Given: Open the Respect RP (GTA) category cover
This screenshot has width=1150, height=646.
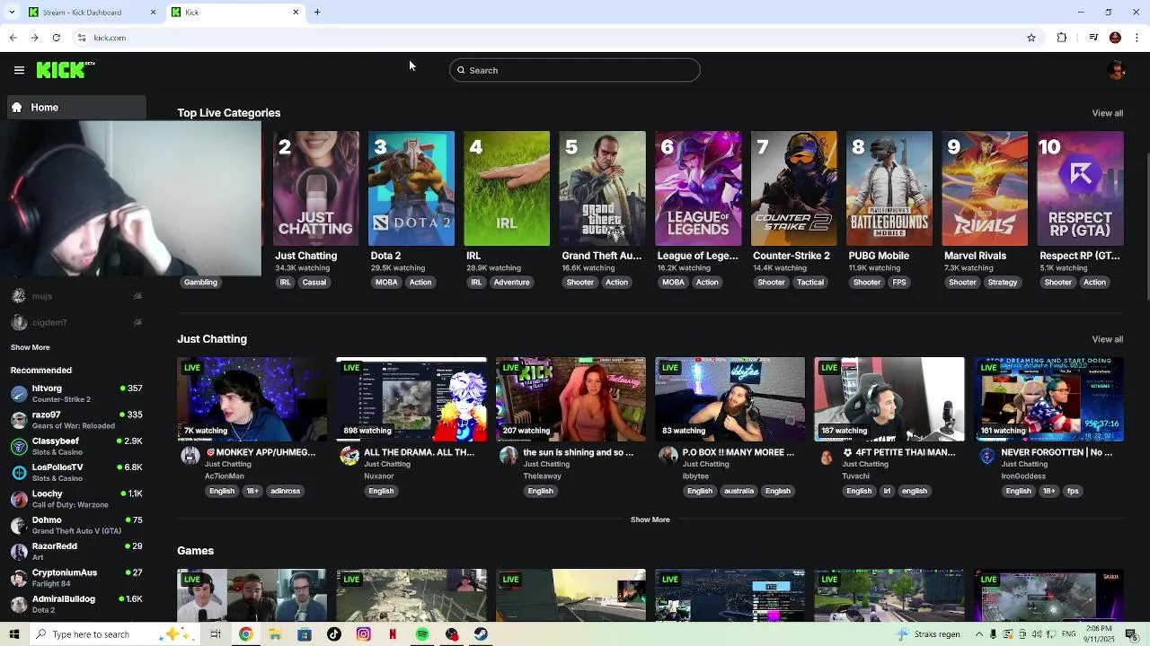Looking at the screenshot, I should pos(1080,188).
